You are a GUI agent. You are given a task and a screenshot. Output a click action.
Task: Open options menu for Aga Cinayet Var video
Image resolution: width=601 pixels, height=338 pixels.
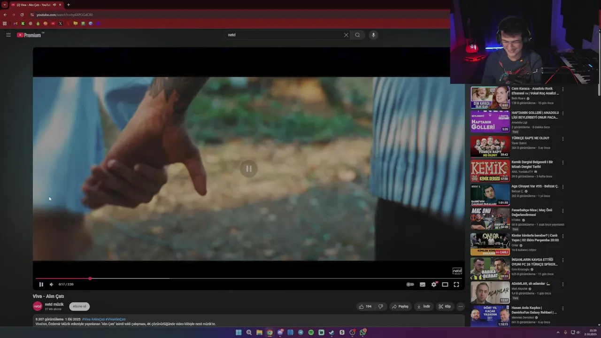tap(563, 187)
